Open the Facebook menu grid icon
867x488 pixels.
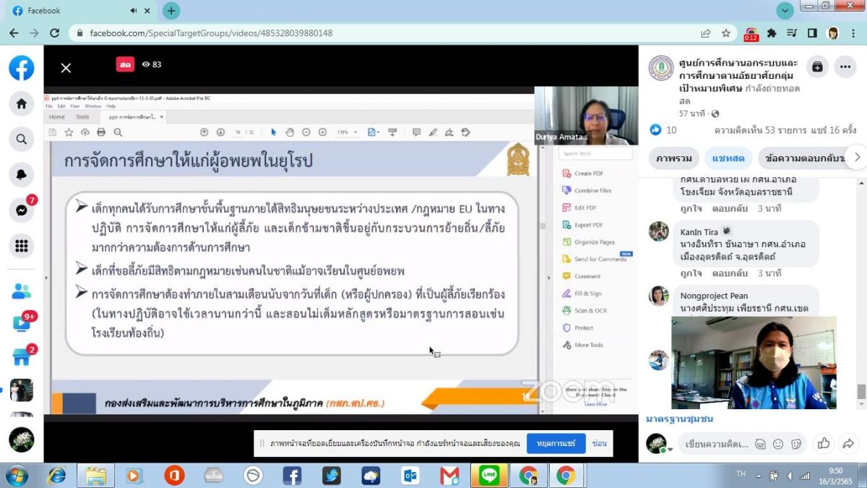(21, 246)
